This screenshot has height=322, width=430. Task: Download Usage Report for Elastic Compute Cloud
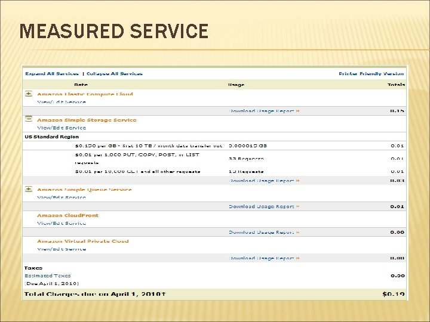(265, 111)
